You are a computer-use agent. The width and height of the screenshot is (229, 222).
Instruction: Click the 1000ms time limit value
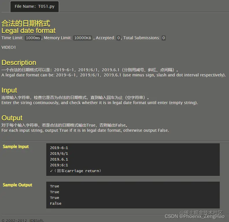(x=33, y=38)
